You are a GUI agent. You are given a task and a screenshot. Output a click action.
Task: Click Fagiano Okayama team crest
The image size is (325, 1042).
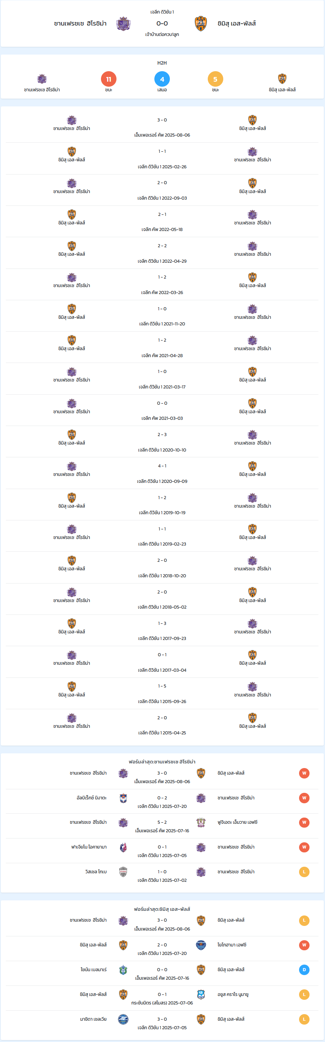123,847
